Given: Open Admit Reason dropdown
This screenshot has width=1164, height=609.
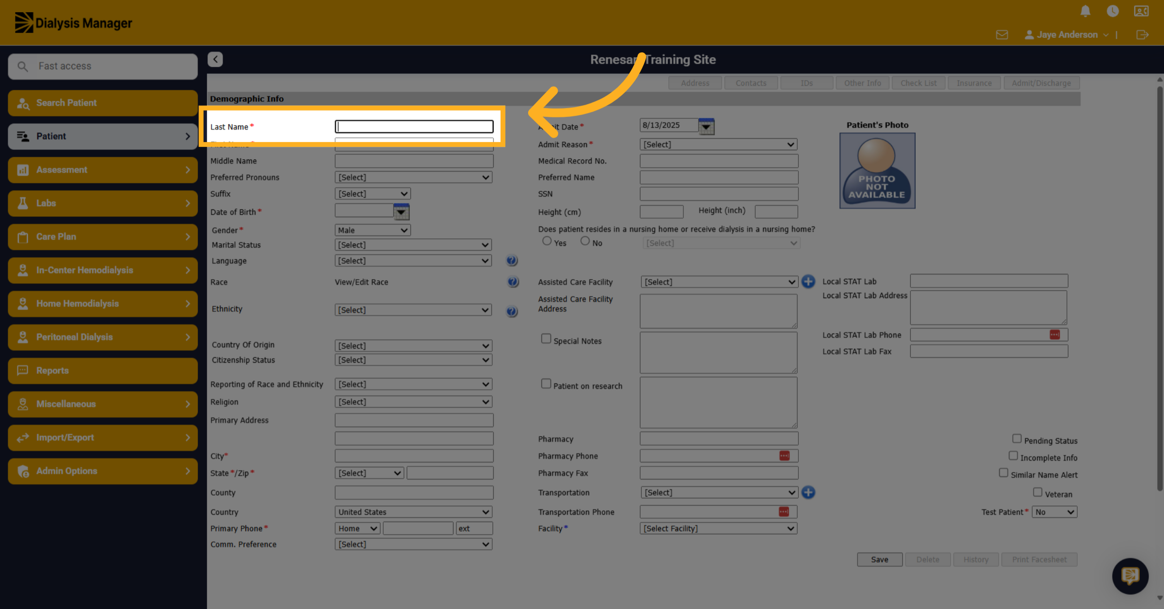Looking at the screenshot, I should (x=718, y=144).
